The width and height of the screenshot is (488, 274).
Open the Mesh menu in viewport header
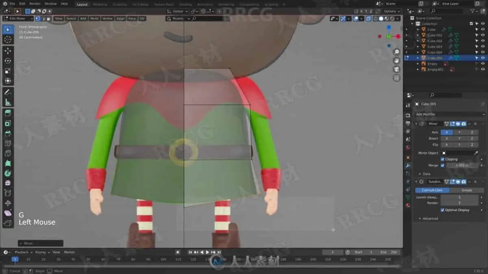point(94,18)
